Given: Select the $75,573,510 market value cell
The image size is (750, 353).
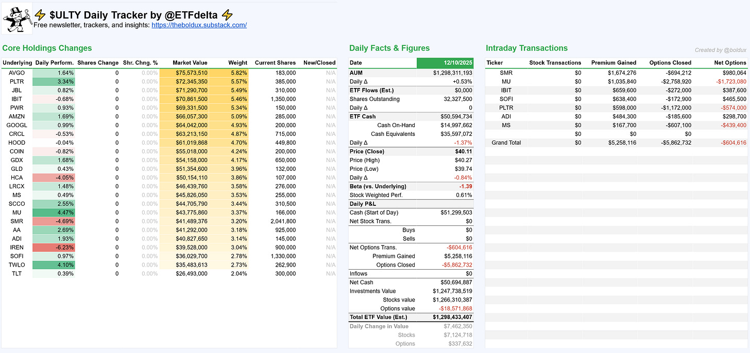Looking at the screenshot, I should (184, 73).
